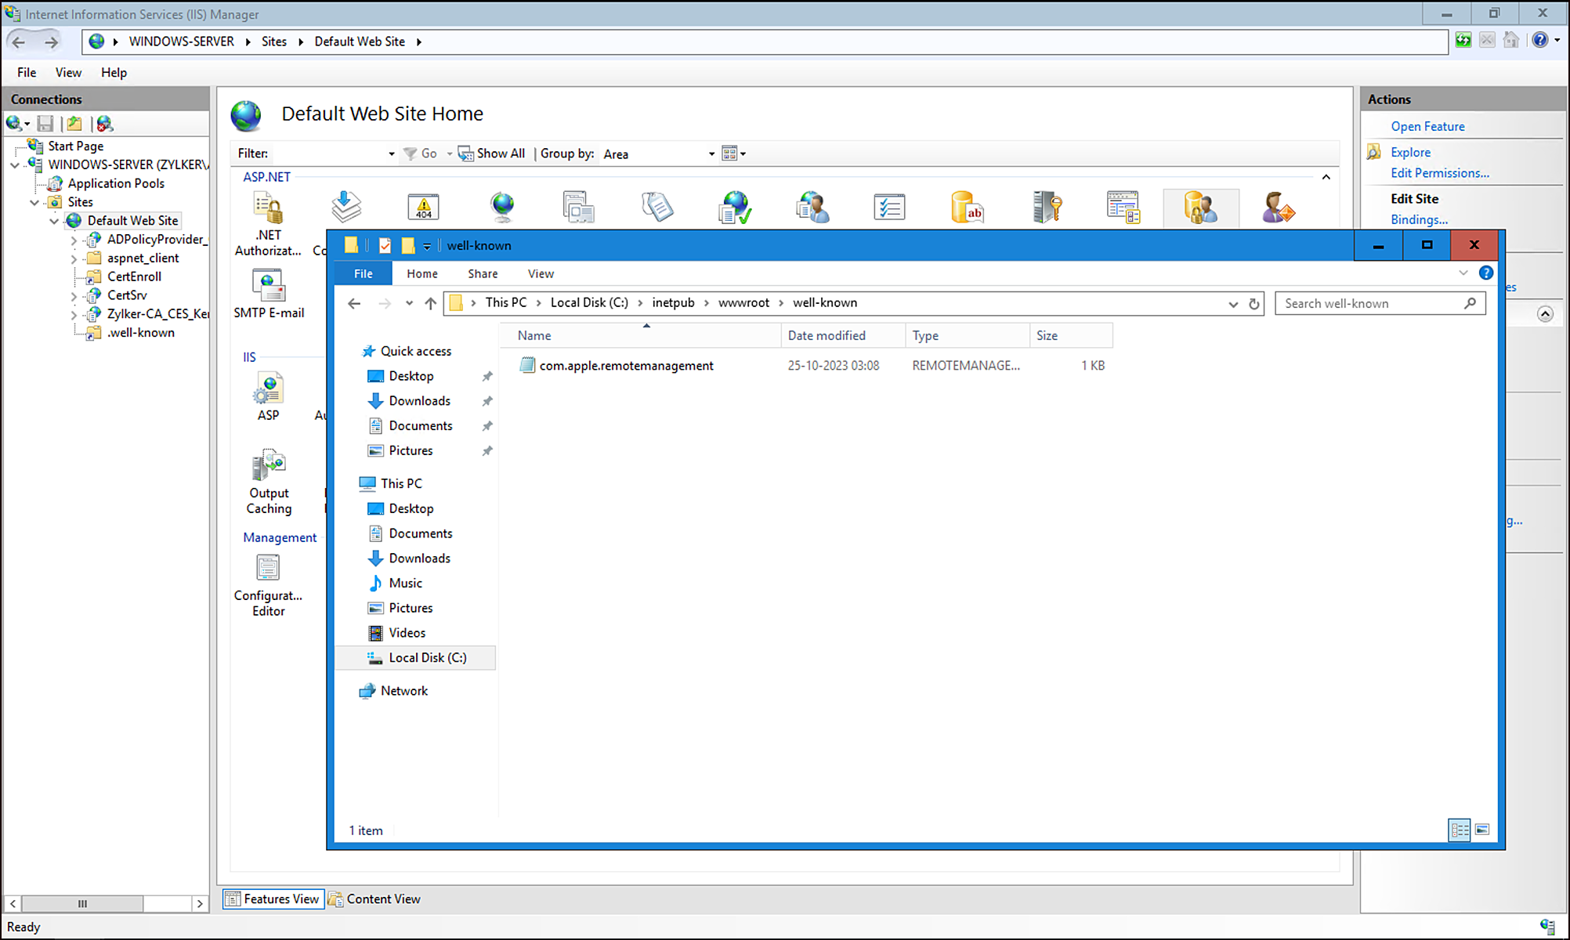Screen dimensions: 1570x940
Task: Open the ASP feature icon
Action: tap(268, 389)
